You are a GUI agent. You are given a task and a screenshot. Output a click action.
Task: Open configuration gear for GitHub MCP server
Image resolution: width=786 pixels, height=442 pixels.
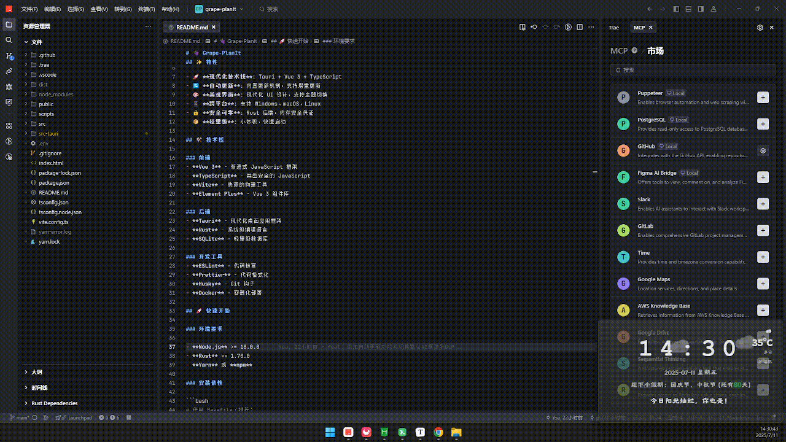click(763, 150)
